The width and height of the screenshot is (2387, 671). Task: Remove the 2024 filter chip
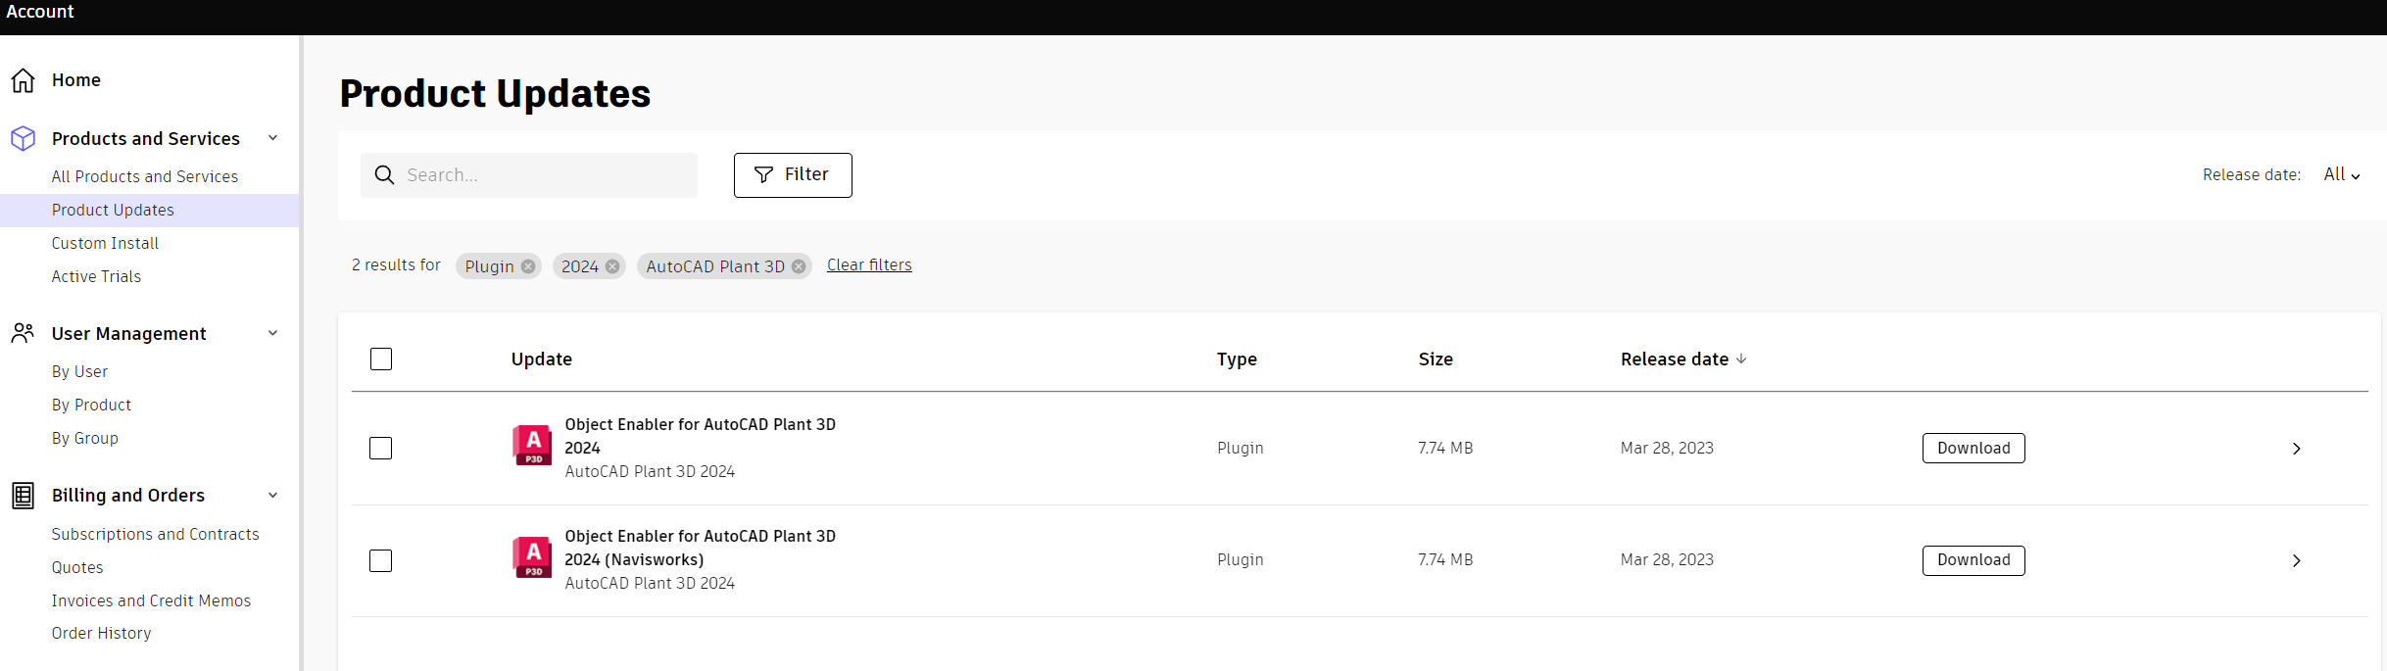(x=612, y=266)
